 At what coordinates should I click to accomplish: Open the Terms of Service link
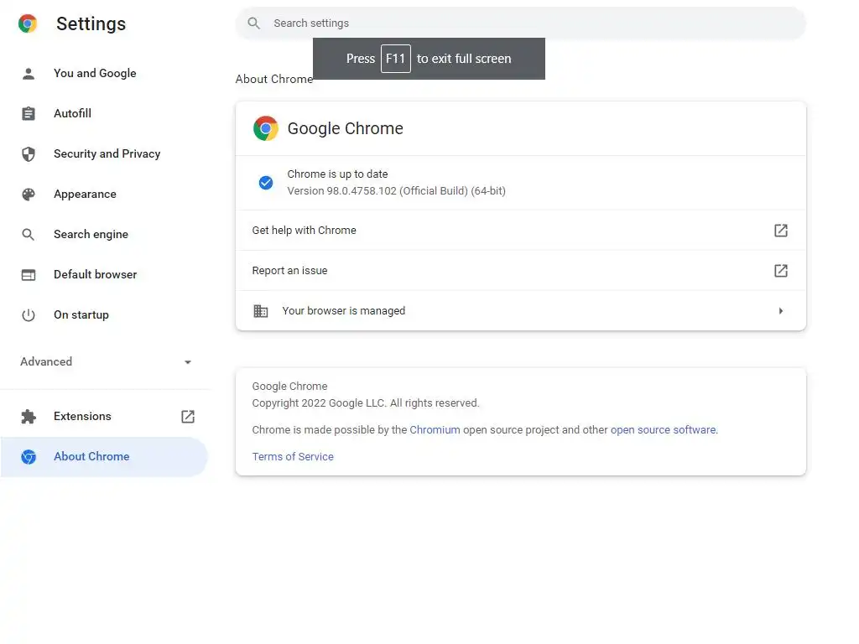(293, 456)
